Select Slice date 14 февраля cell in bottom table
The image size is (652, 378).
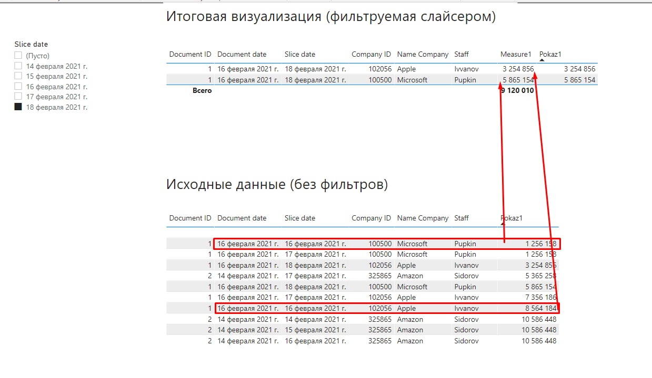[315, 319]
